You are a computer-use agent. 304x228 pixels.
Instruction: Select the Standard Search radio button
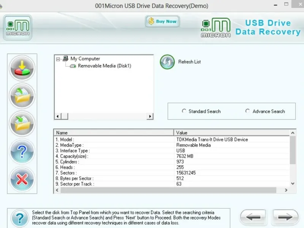[x=184, y=111]
